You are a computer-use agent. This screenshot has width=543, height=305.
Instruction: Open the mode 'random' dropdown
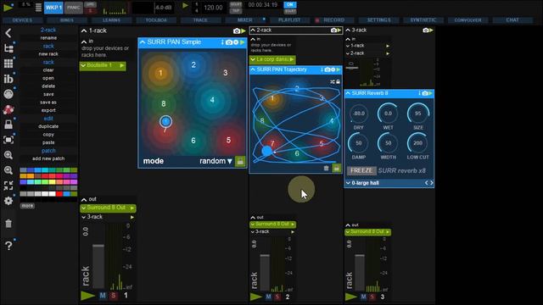tap(216, 161)
